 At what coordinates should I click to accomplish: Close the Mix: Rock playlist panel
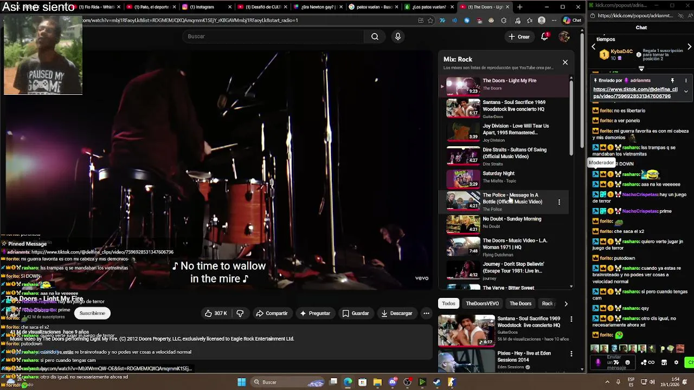(x=565, y=62)
